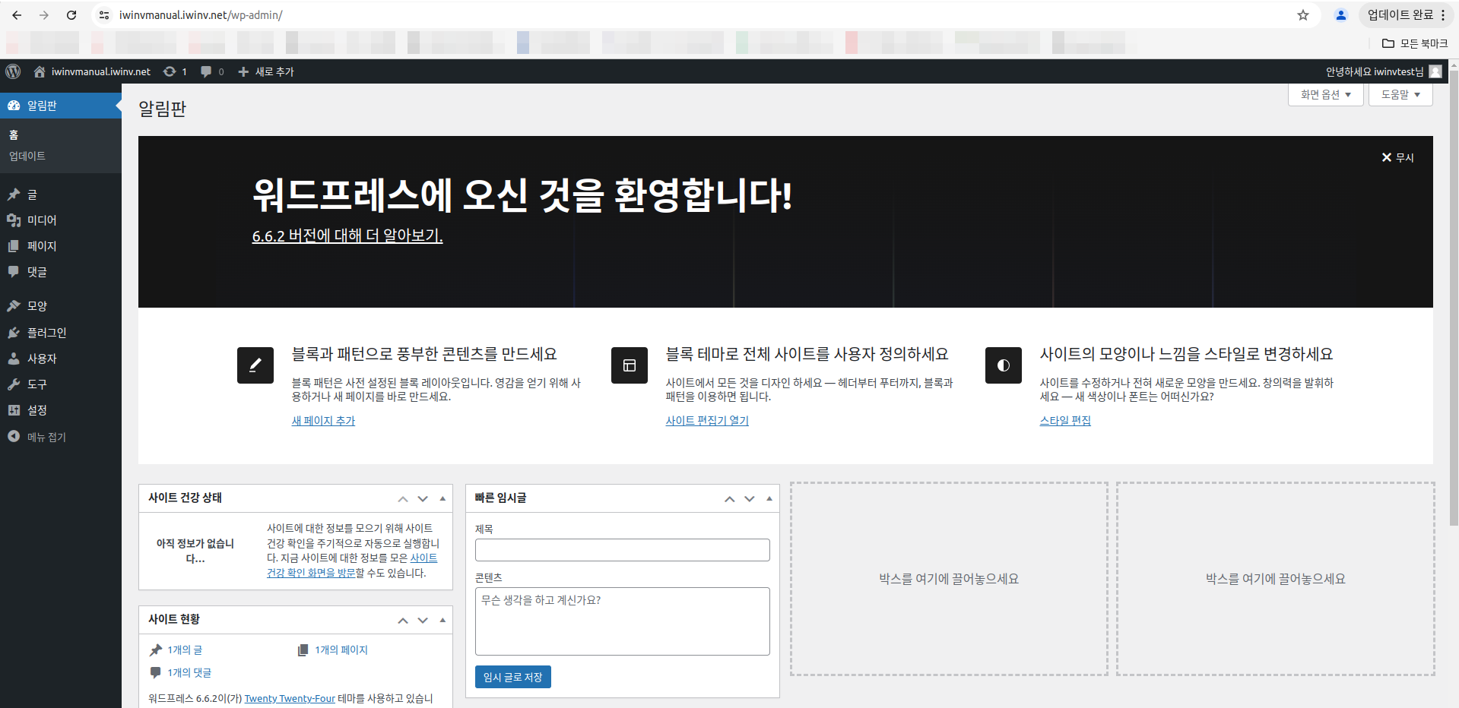The width and height of the screenshot is (1459, 708).
Task: Click the 모양 paintbrush icon in sidebar
Action: point(14,306)
